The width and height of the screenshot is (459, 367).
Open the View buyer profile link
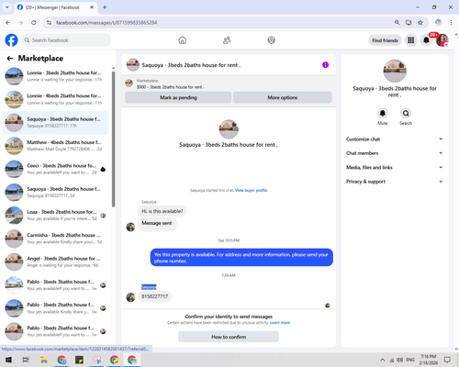pos(251,190)
